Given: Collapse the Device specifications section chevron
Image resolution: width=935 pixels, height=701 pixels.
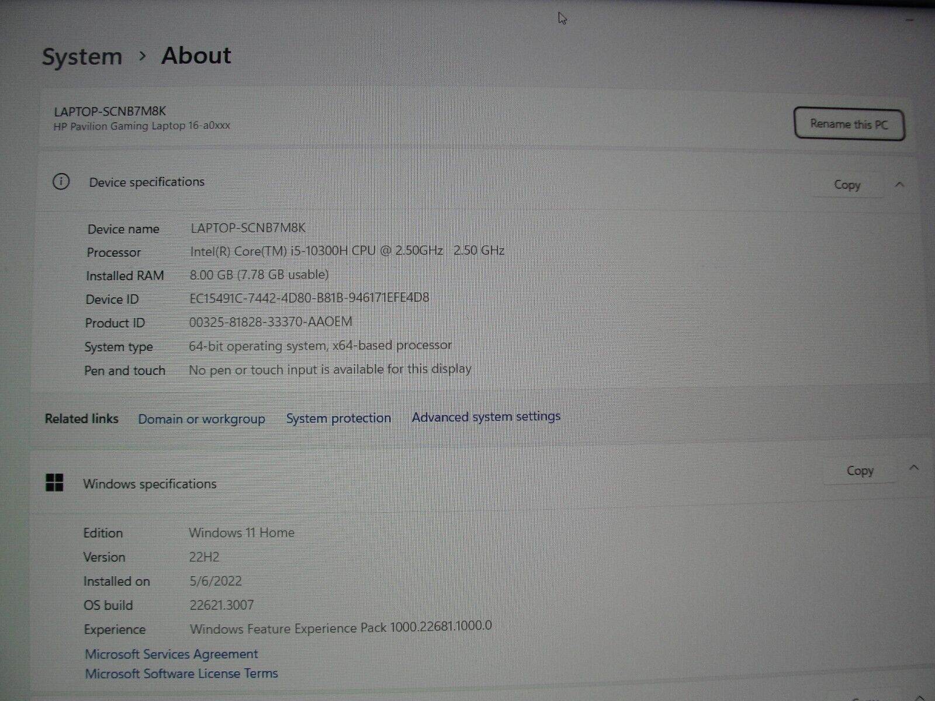Looking at the screenshot, I should (x=899, y=185).
